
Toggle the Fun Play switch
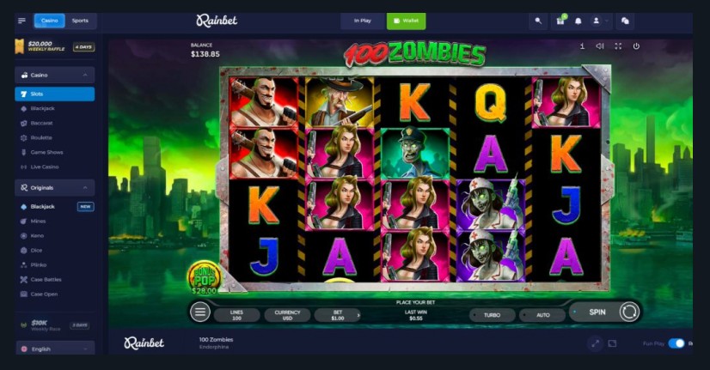(x=676, y=343)
